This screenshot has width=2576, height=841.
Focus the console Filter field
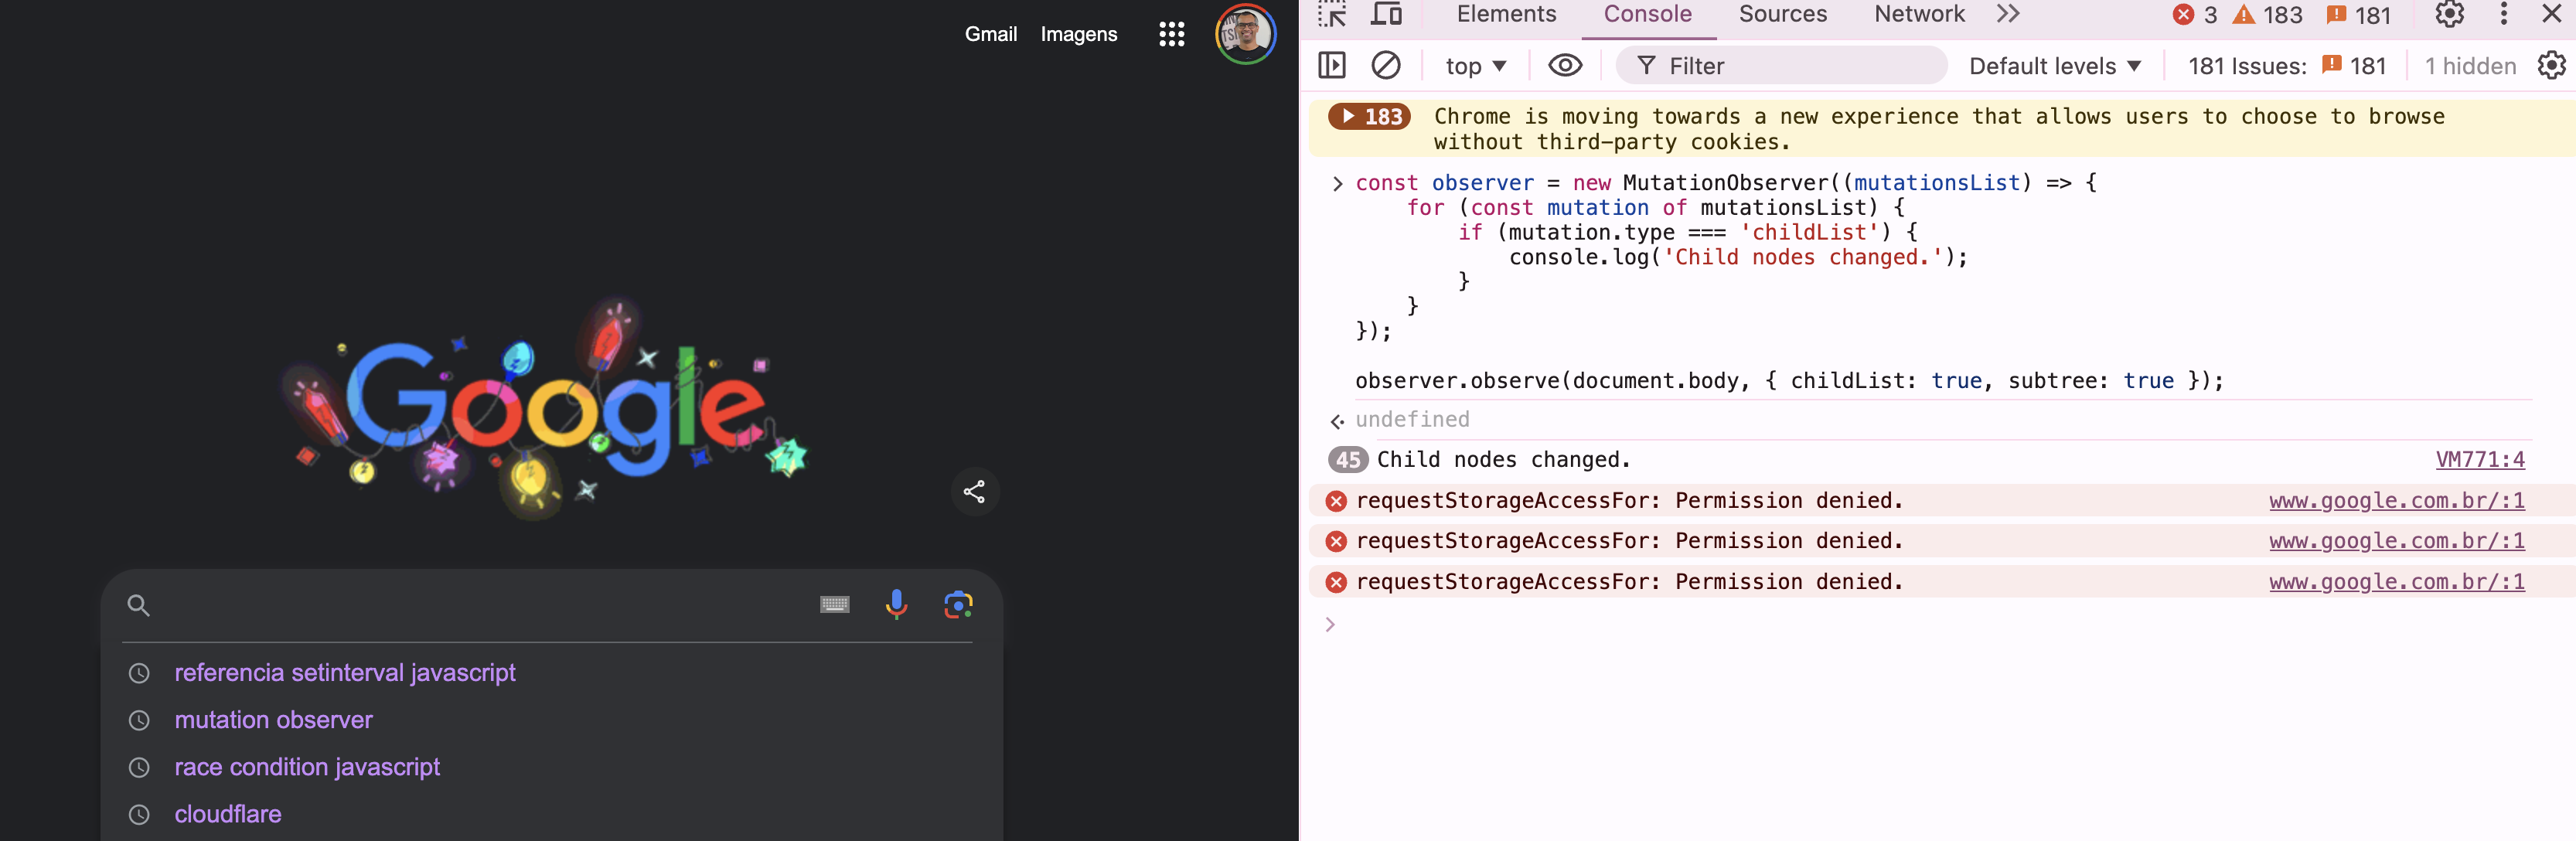click(1782, 66)
